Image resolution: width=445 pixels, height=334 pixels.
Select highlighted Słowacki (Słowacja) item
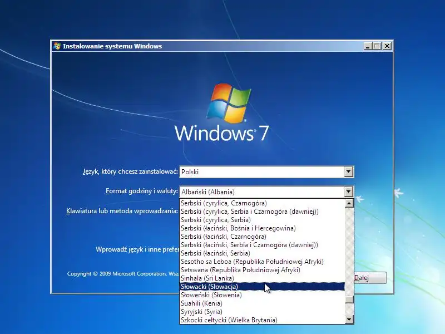[x=263, y=287]
